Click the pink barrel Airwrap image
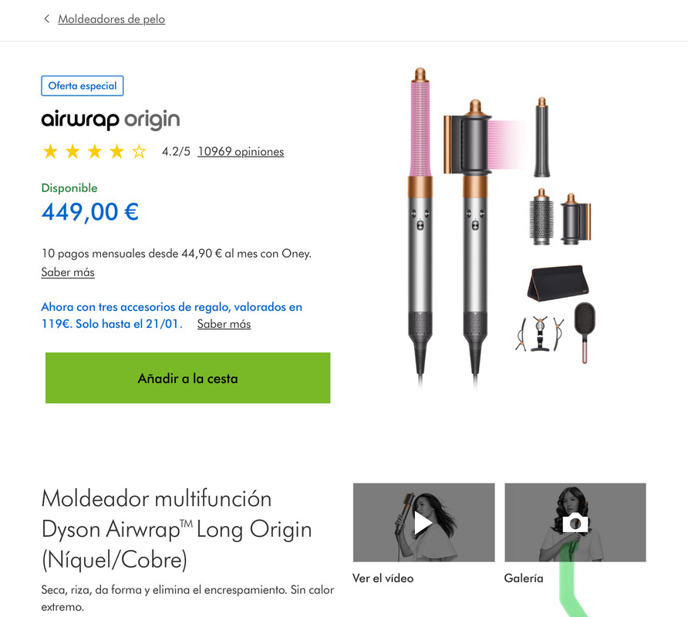The height and width of the screenshot is (617, 688). (x=420, y=224)
